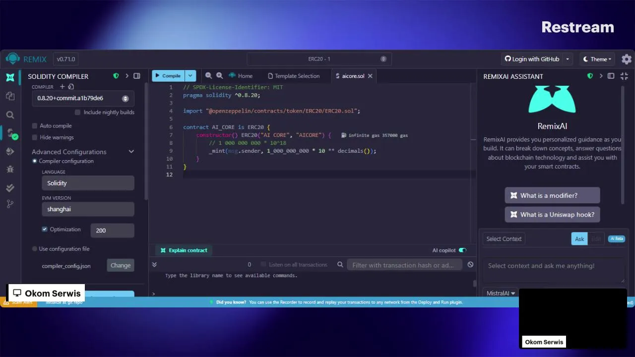635x357 pixels.
Task: Click the Change config file button
Action: 121,265
